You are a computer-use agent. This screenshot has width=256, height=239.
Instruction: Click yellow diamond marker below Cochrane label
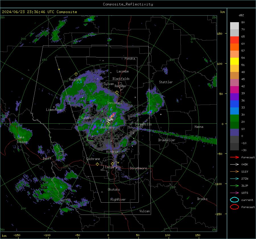pos(97,164)
